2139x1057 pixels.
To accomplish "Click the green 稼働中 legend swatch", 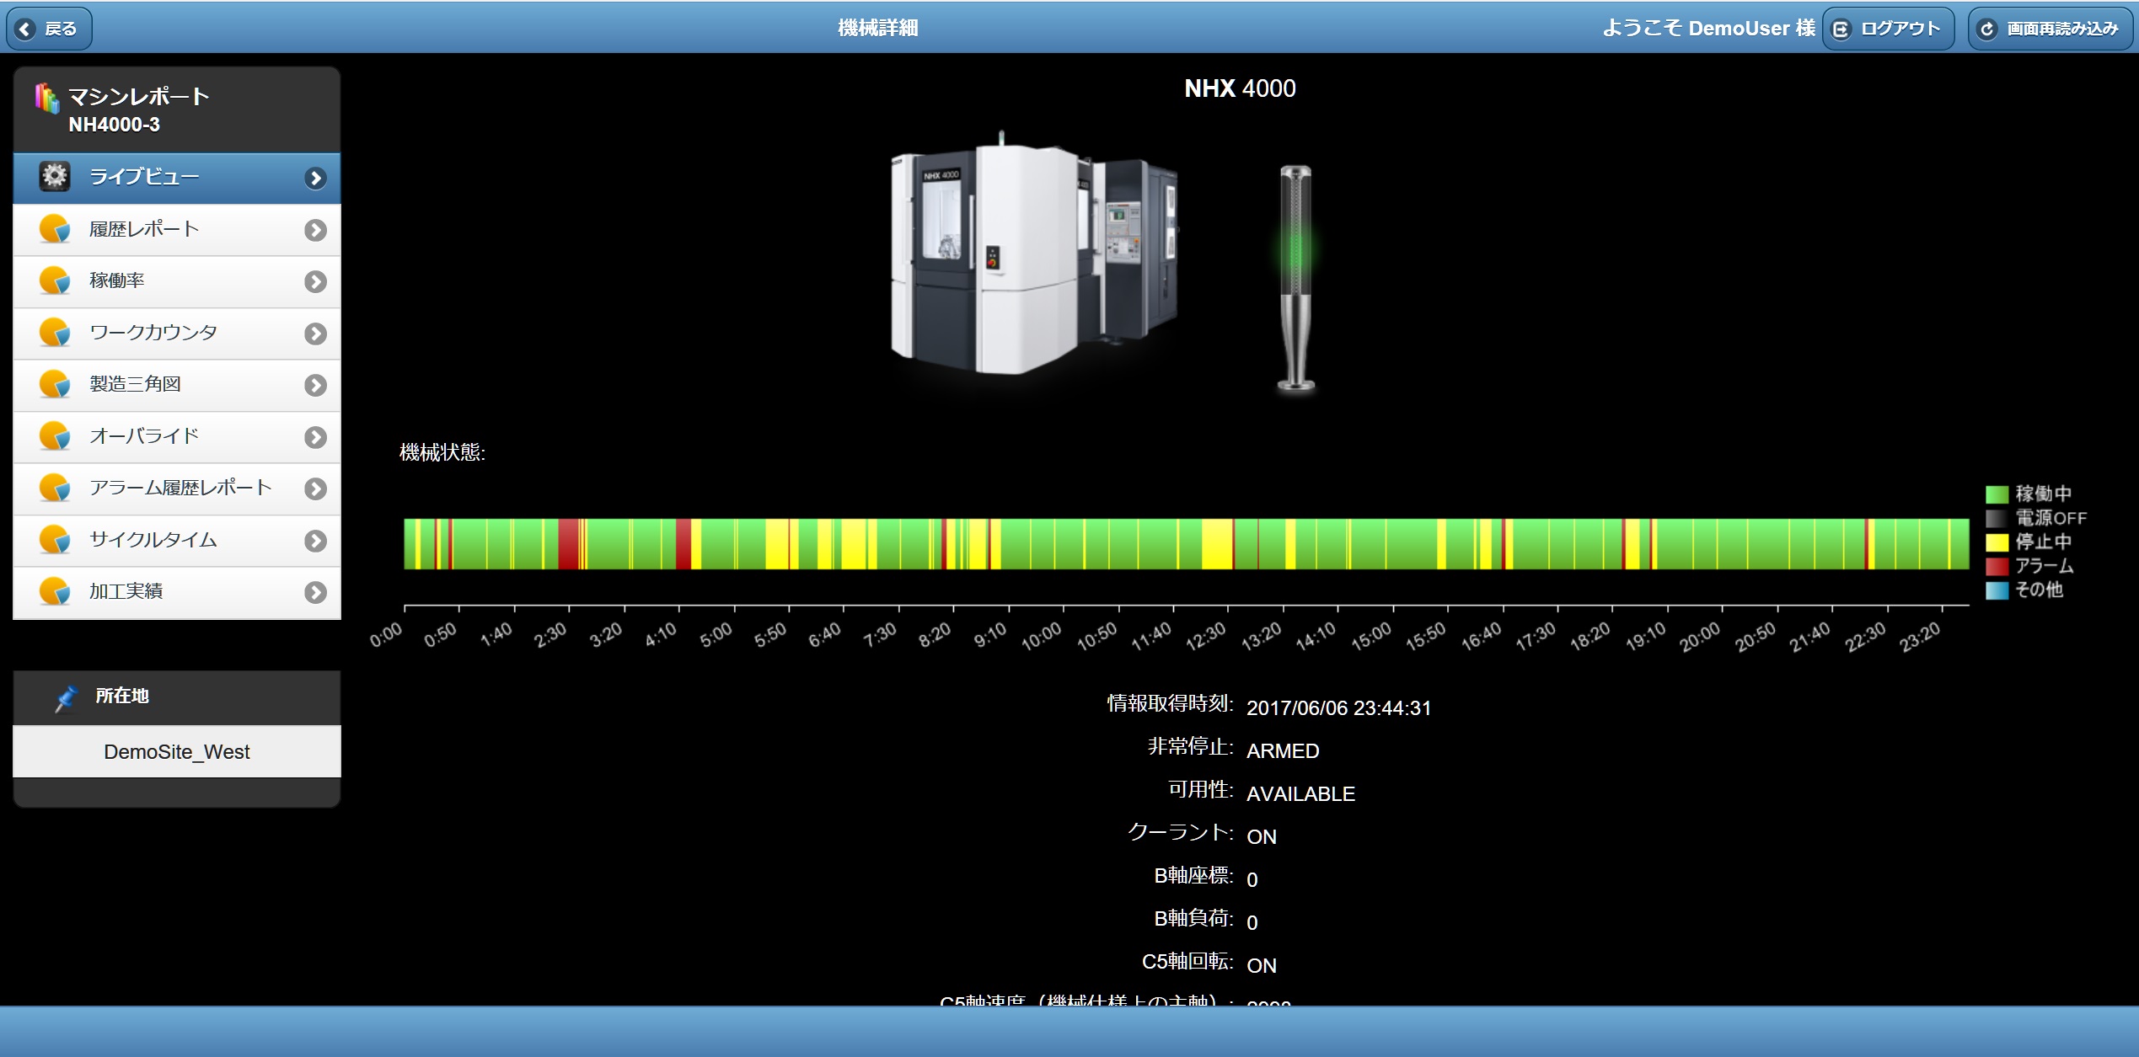I will 1997,494.
